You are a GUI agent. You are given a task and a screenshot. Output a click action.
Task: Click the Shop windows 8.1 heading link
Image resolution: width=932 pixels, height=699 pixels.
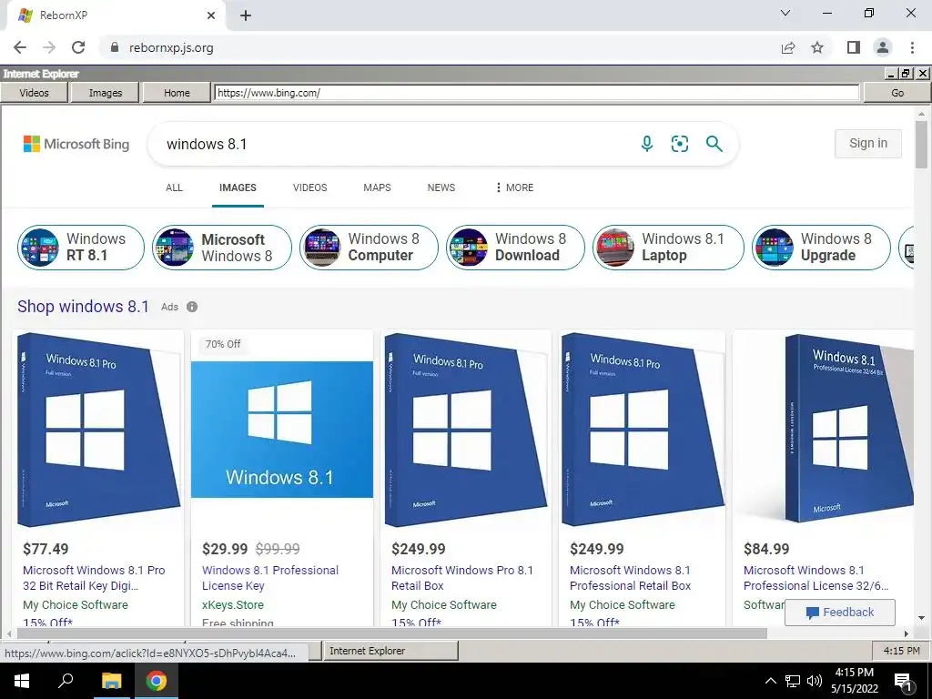(x=83, y=307)
